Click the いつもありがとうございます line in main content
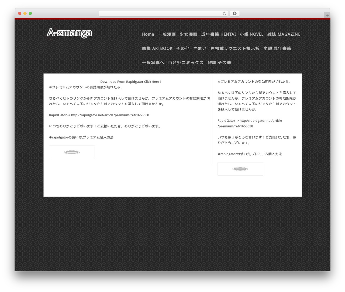Image resolution: width=345 pixels, height=292 pixels. [x=105, y=126]
